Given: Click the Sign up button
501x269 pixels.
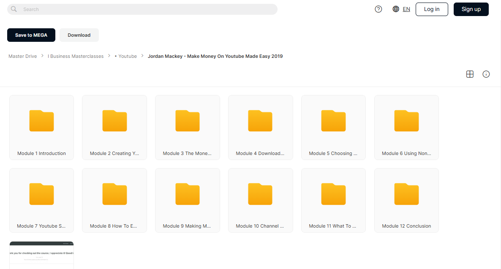Looking at the screenshot, I should (471, 9).
